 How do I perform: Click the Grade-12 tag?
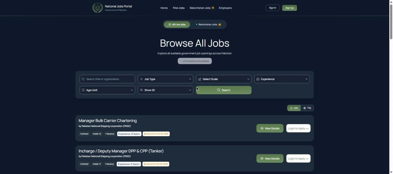[97, 134]
